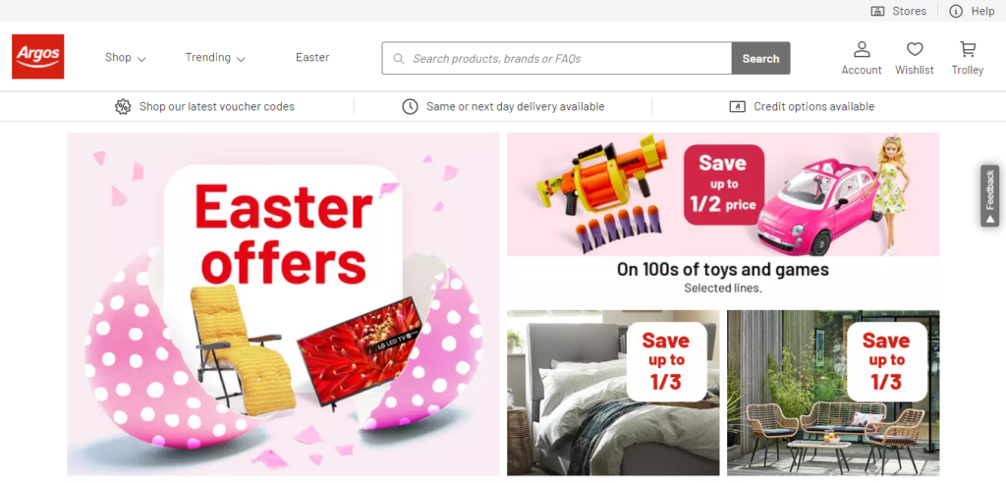1006x483 pixels.
Task: Open the Easter offers banner
Action: pos(283,304)
